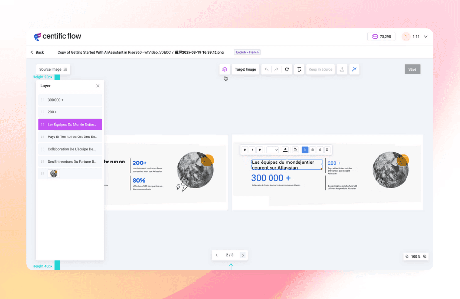Viewport: 460px width, 299px height.
Task: Click the 100% zoom level
Action: [x=416, y=256]
